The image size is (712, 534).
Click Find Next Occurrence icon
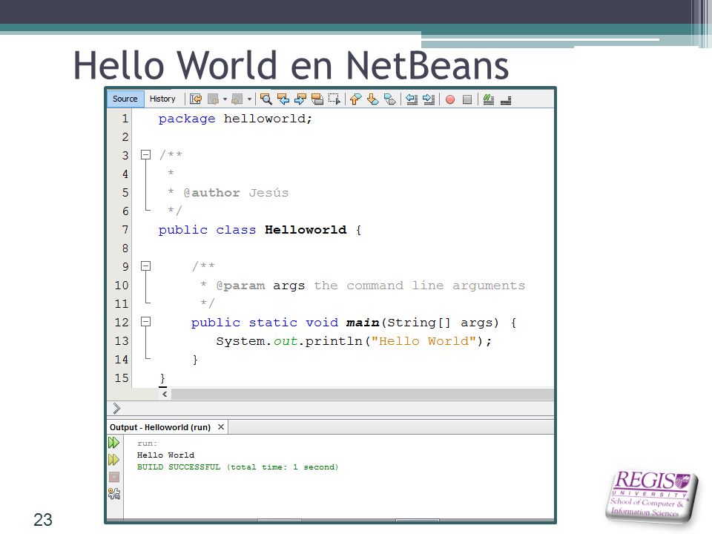point(300,99)
